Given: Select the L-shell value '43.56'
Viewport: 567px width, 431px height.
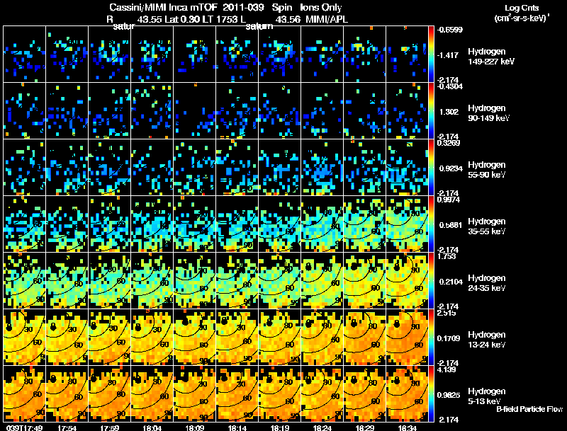Looking at the screenshot, I should [288, 19].
